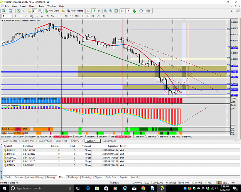Viewport: 241px width, 192px height.
Task: Open the chat bubbles icon
Action: (238, 11)
